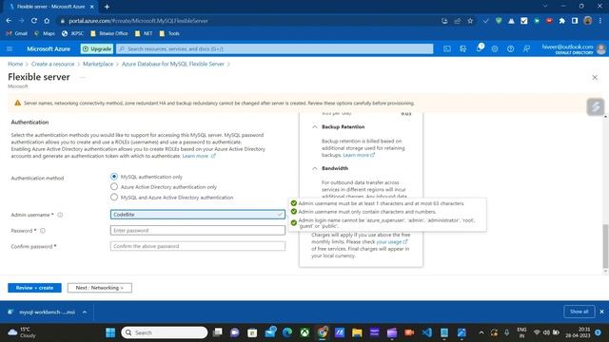Open a new browser tab

point(107,7)
